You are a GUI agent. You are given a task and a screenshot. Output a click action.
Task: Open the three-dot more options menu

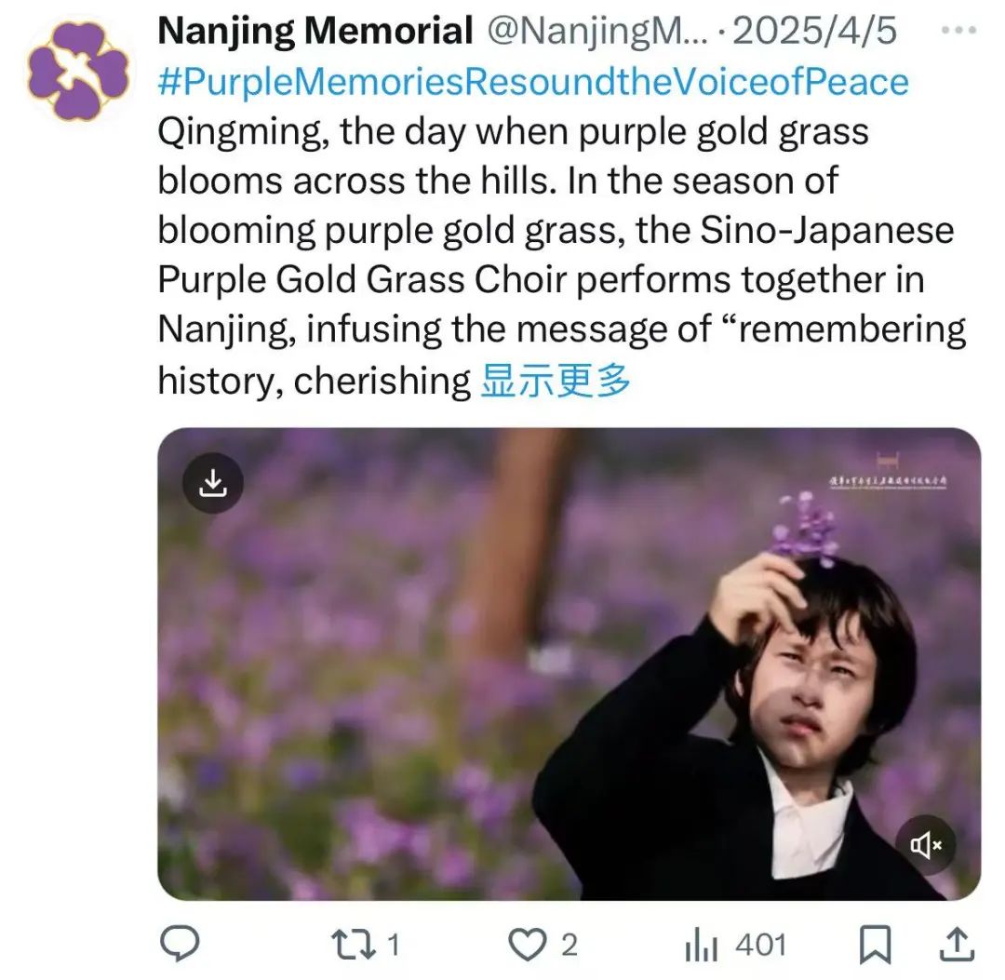tap(958, 31)
